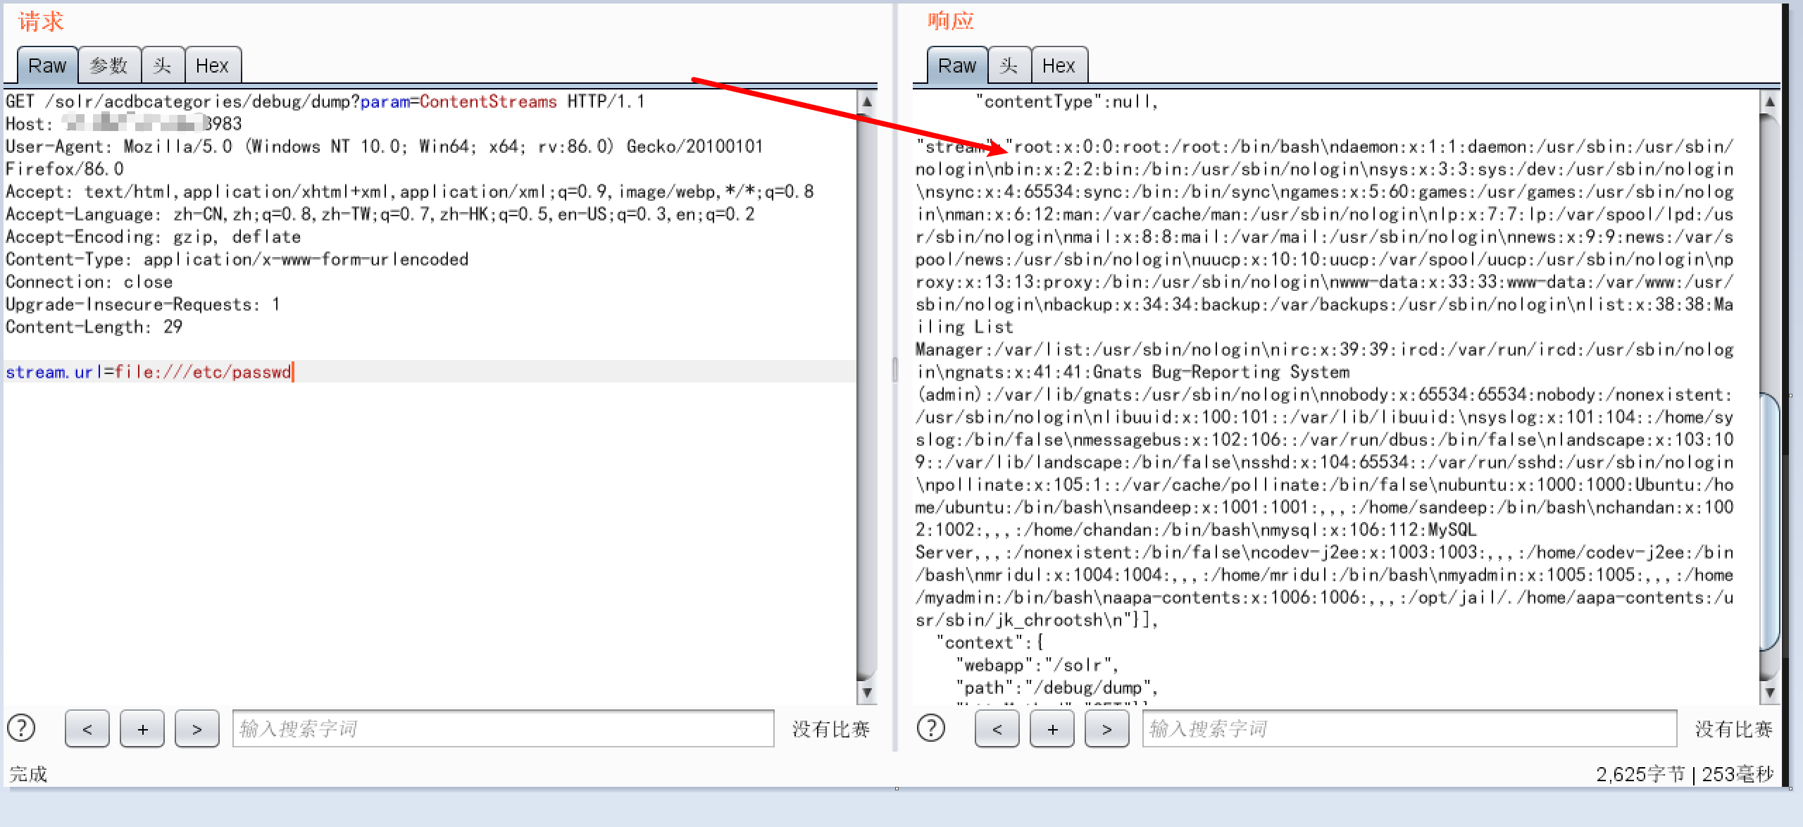
Task: Click the help (?) icon below the response panel
Action: (931, 728)
